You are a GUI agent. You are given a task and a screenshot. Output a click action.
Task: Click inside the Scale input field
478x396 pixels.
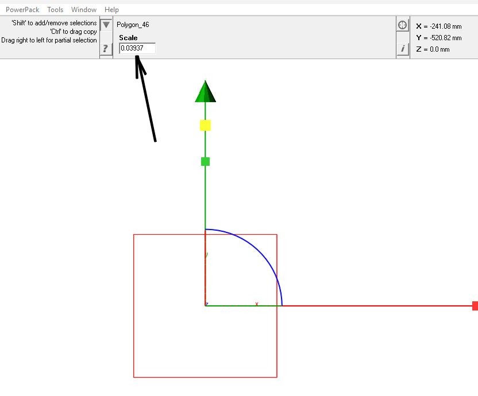tap(137, 49)
